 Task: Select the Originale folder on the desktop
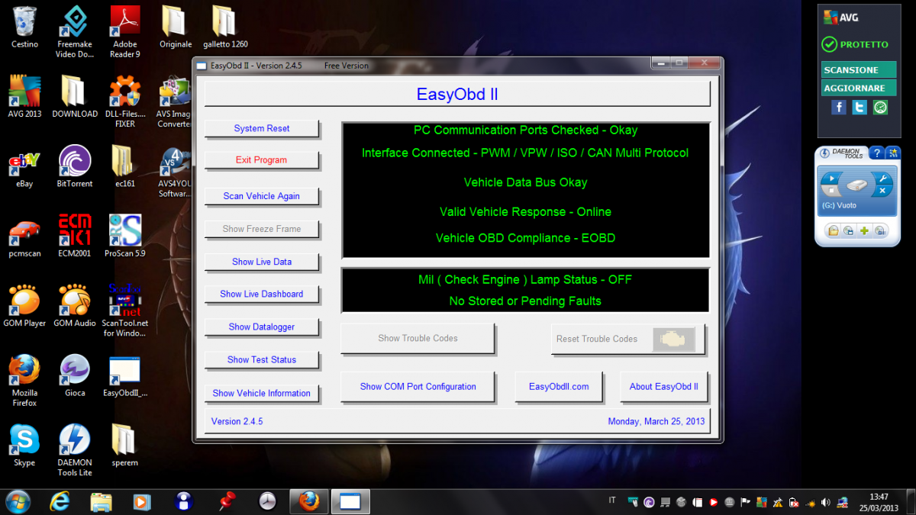click(x=176, y=27)
